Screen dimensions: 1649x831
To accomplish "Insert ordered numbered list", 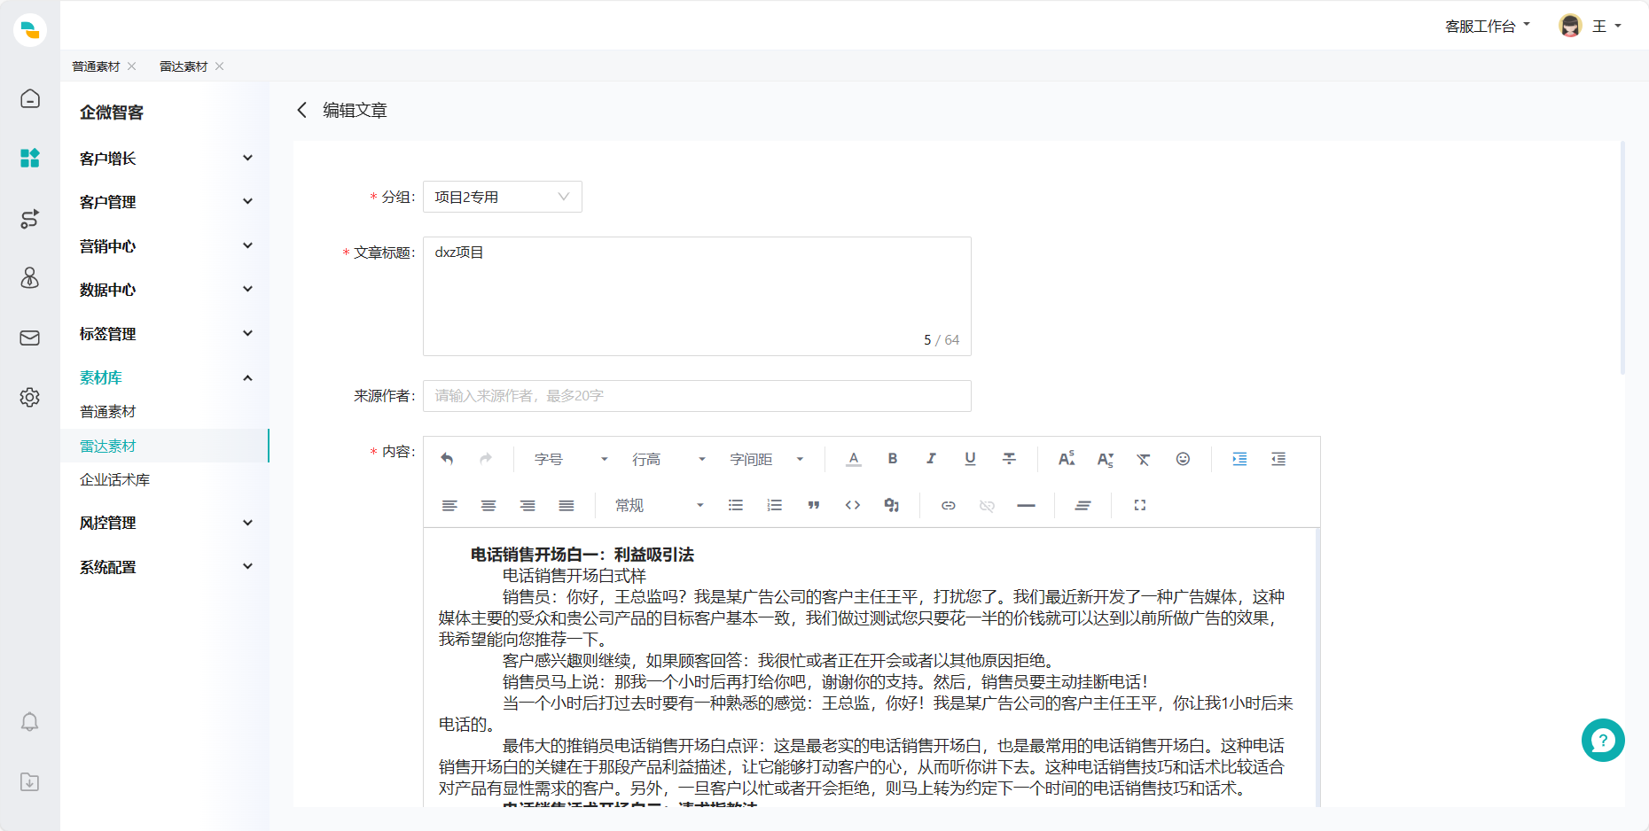I will click(x=775, y=505).
